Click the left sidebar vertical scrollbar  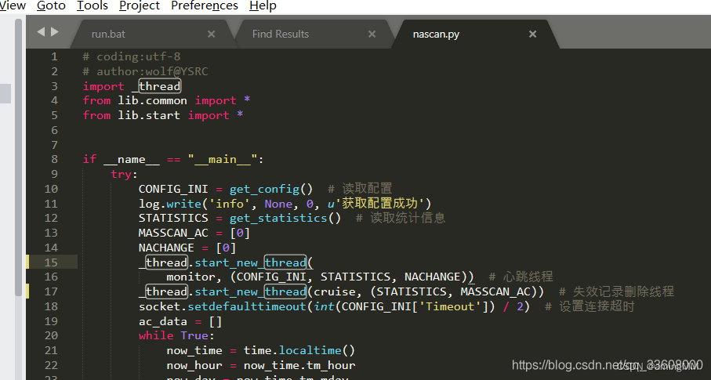[18, 157]
